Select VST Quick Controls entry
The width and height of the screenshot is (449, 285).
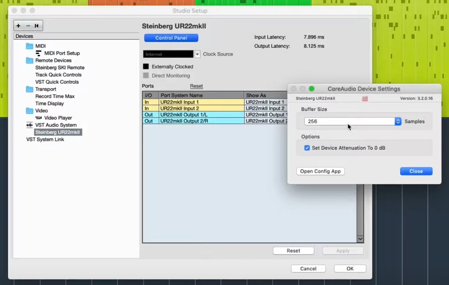click(x=57, y=82)
